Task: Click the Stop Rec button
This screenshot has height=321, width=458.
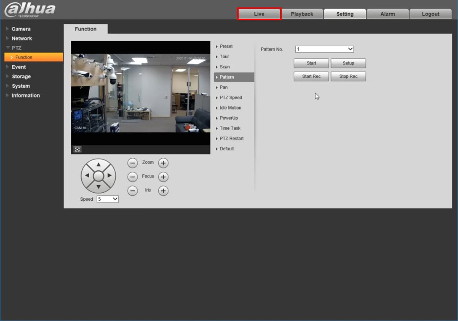Action: [x=348, y=76]
